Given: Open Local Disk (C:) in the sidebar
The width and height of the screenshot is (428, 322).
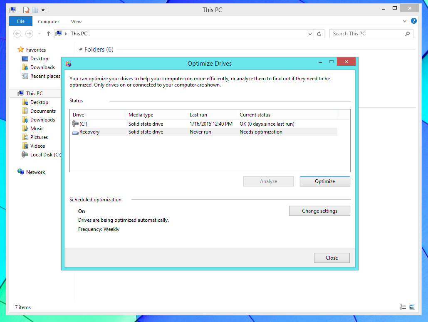Looking at the screenshot, I should 45,155.
